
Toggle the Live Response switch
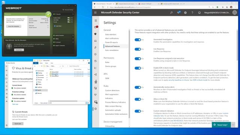[138, 49]
